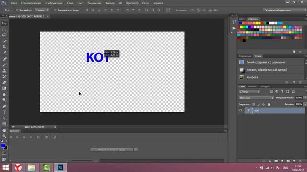Toggle lock all padlock icon

269,104
